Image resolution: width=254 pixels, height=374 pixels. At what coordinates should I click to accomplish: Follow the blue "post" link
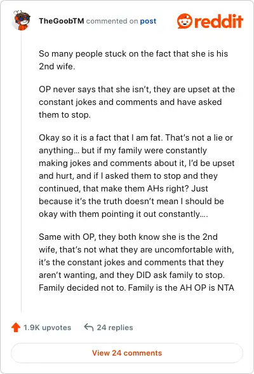point(148,21)
